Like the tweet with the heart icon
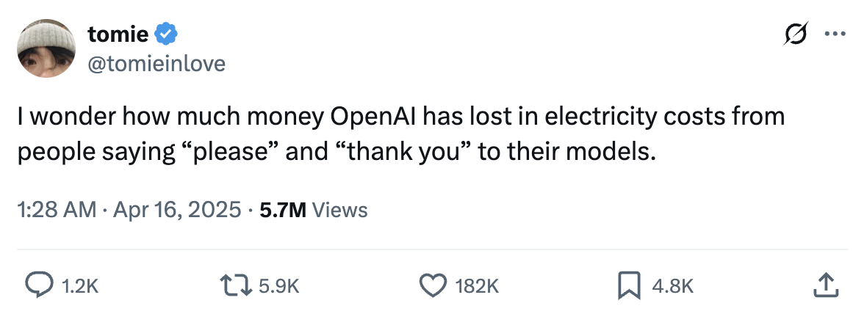Viewport: 867px width, 314px height. (433, 285)
